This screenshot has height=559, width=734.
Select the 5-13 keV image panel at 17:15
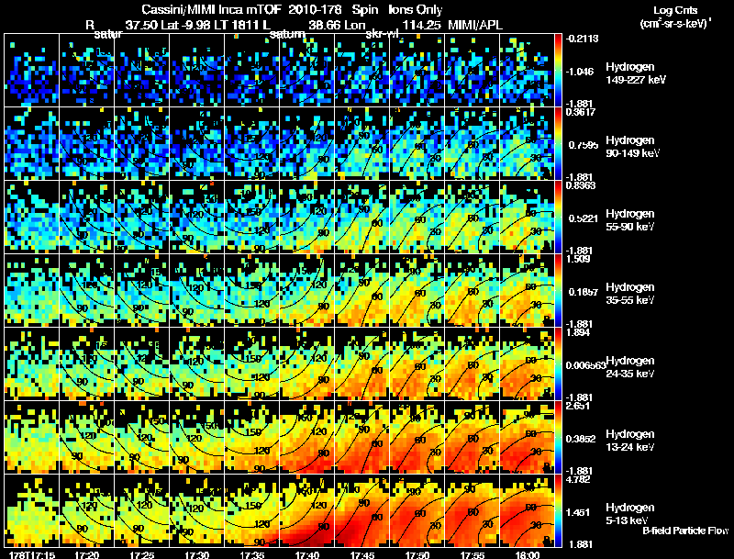click(x=32, y=510)
